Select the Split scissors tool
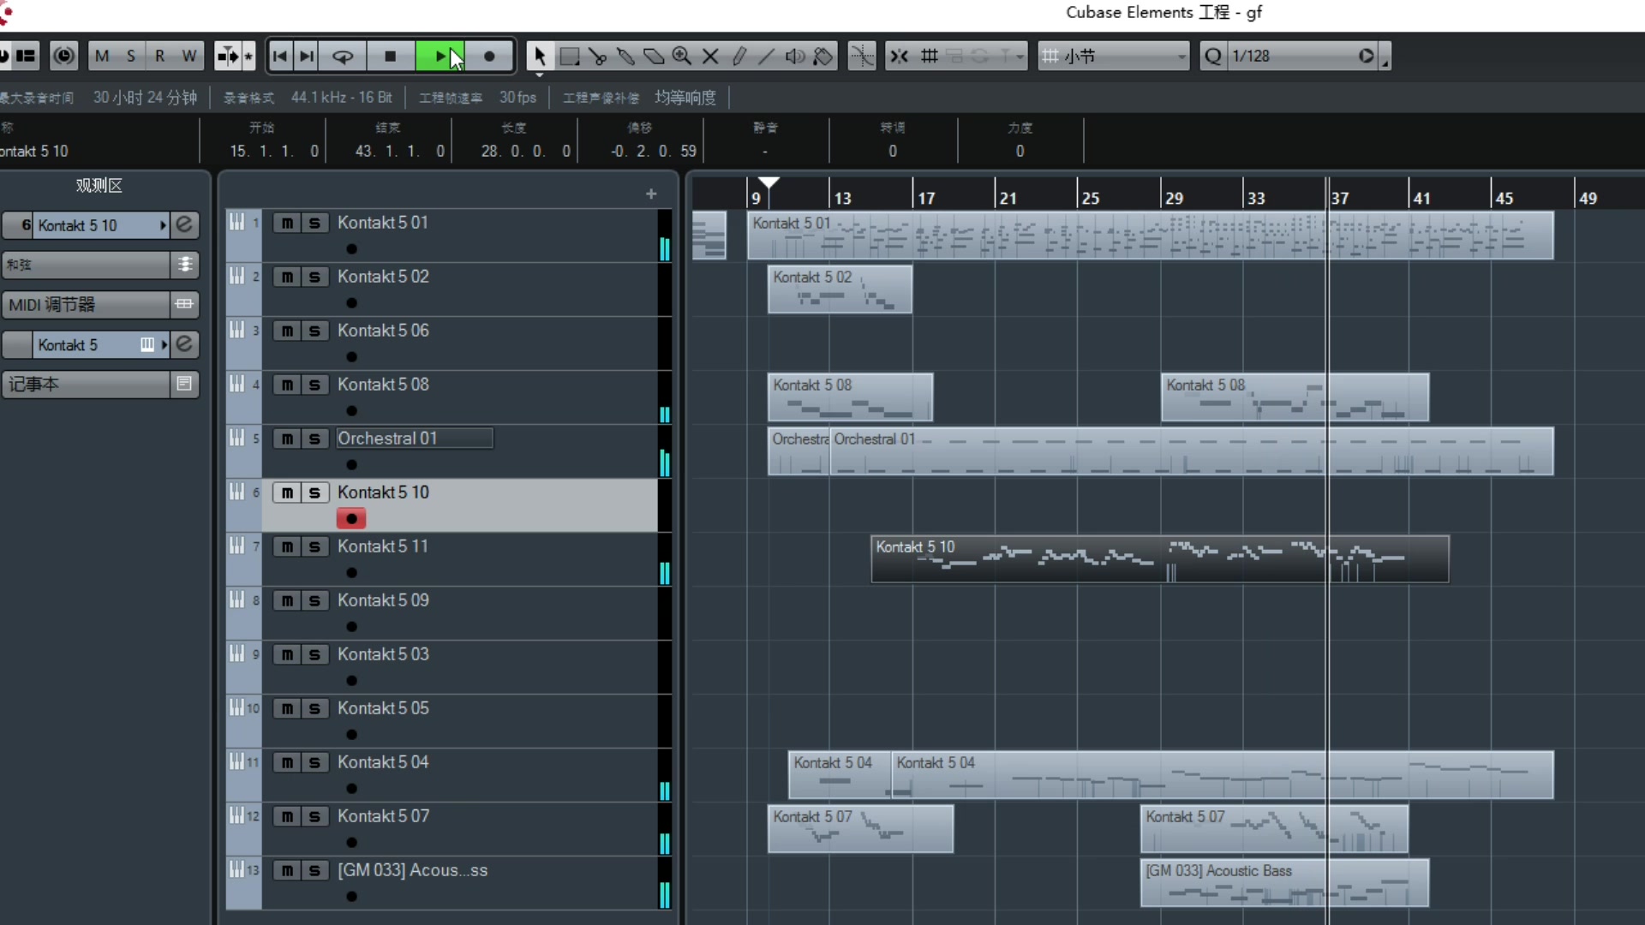Screen dimensions: 1645x925 597,57
